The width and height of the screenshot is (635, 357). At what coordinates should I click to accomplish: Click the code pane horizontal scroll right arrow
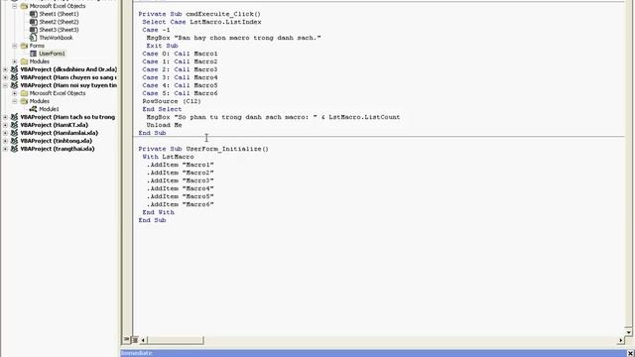(620, 340)
